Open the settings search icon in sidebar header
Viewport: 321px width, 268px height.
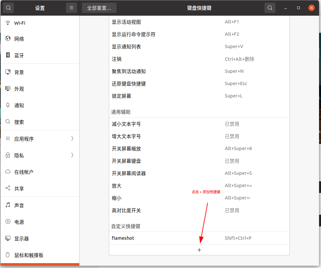click(x=8, y=8)
